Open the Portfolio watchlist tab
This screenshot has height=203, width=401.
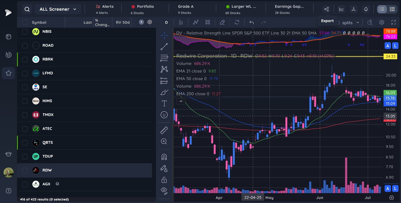pos(143,9)
